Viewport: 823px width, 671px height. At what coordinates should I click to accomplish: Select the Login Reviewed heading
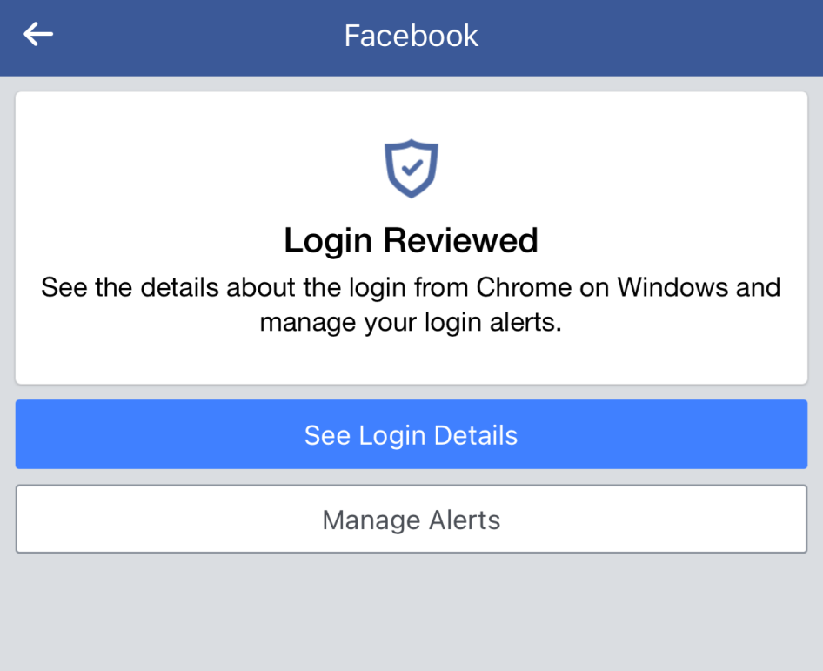tap(411, 240)
